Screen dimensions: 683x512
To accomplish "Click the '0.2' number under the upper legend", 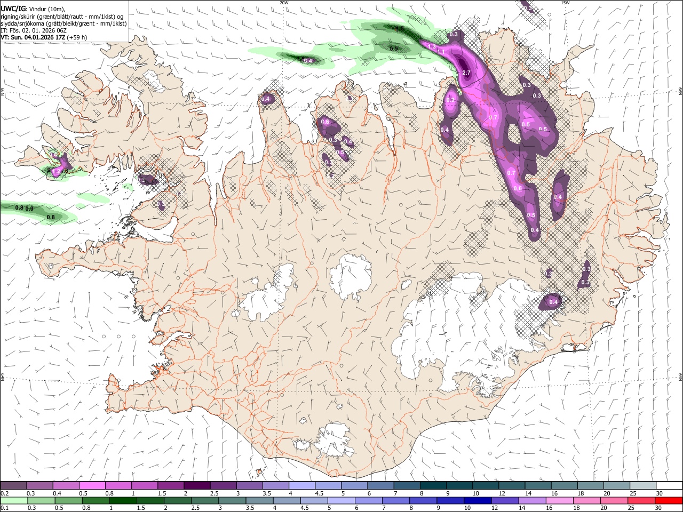I will (4, 493).
